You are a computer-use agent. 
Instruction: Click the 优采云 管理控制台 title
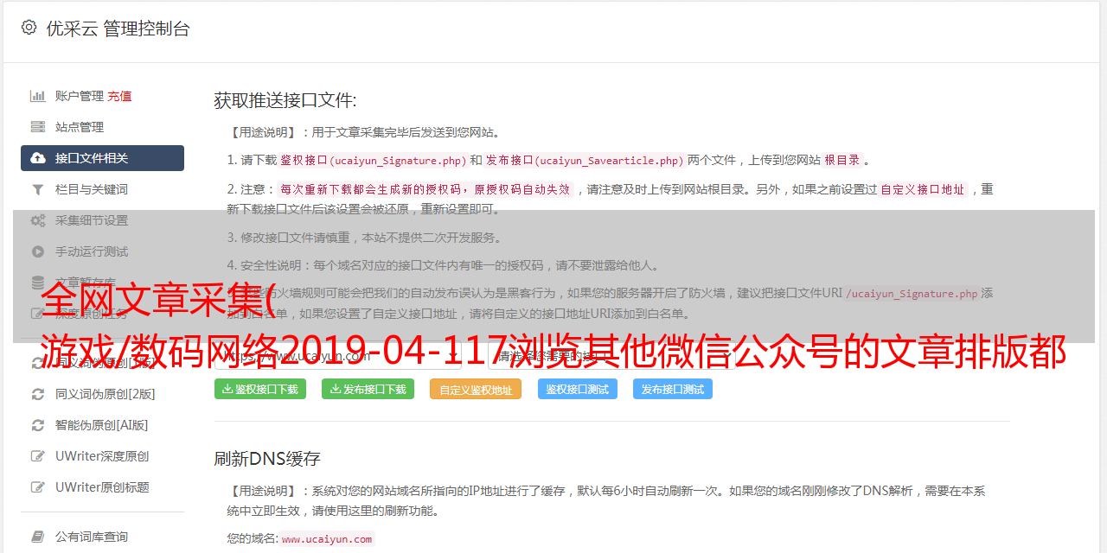coord(118,29)
